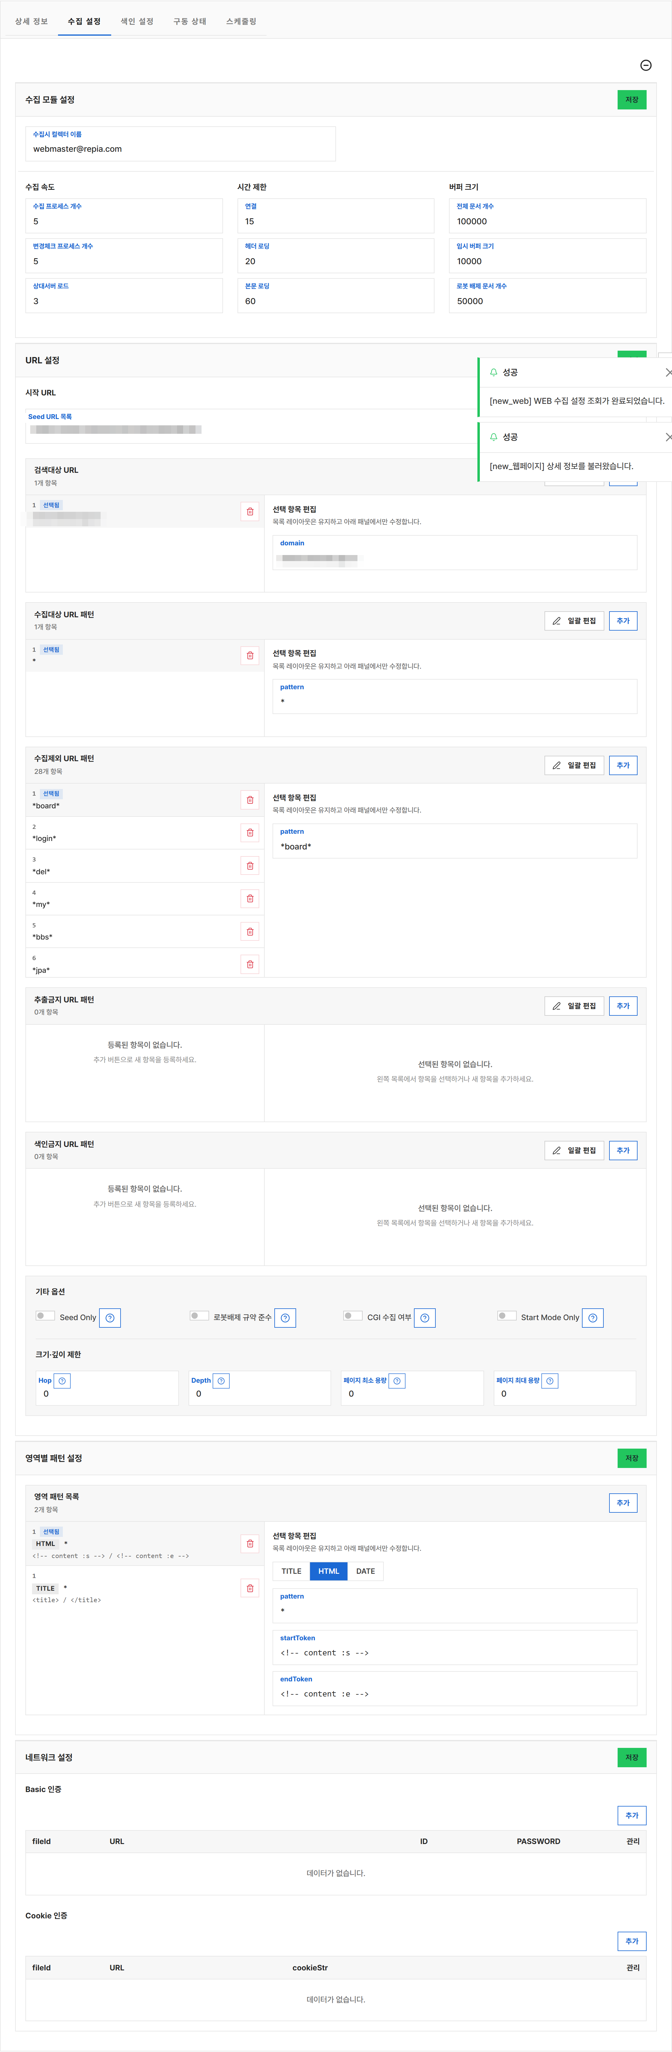This screenshot has height=2052, width=672.
Task: Delete the HTML region pattern row
Action: (250, 1544)
